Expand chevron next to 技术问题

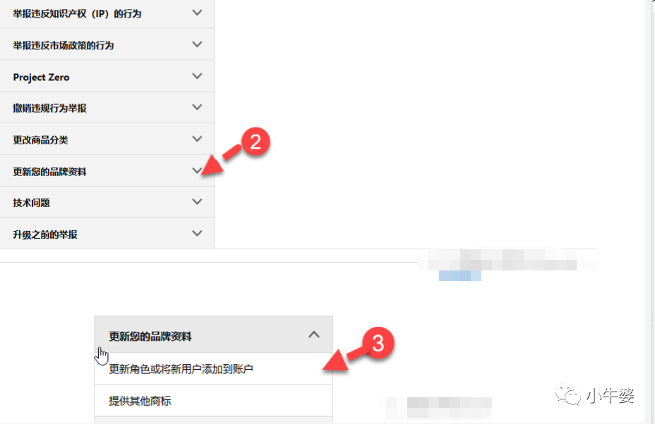click(x=197, y=202)
